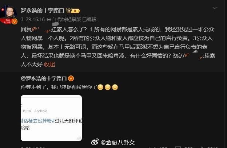The image size is (227, 148).
Task: Click the blurred @mention after 回复
Action: tap(41, 30)
